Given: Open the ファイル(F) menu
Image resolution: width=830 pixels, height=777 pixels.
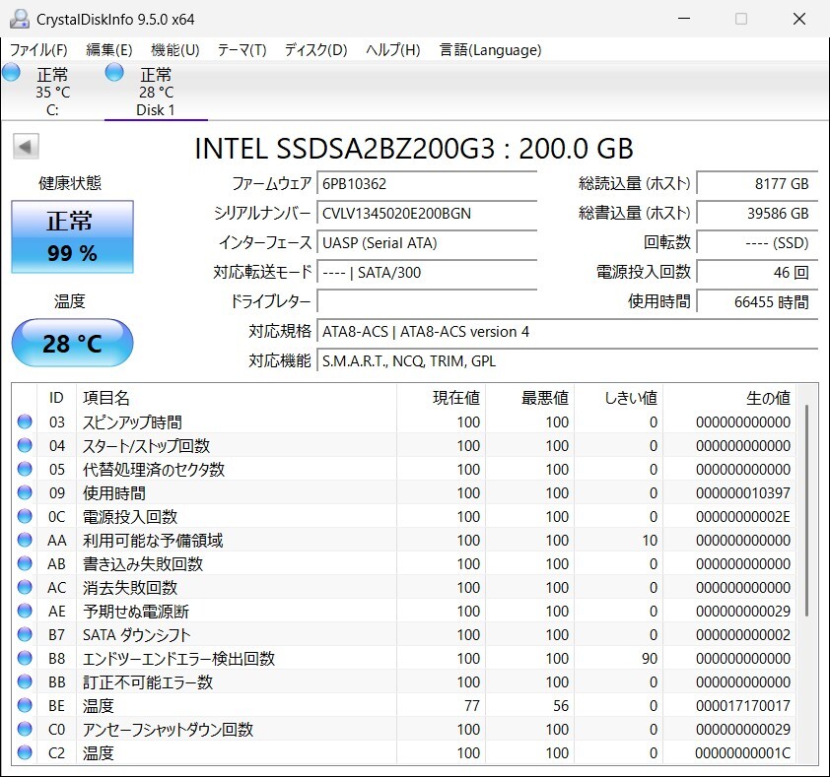Looking at the screenshot, I should [x=38, y=50].
